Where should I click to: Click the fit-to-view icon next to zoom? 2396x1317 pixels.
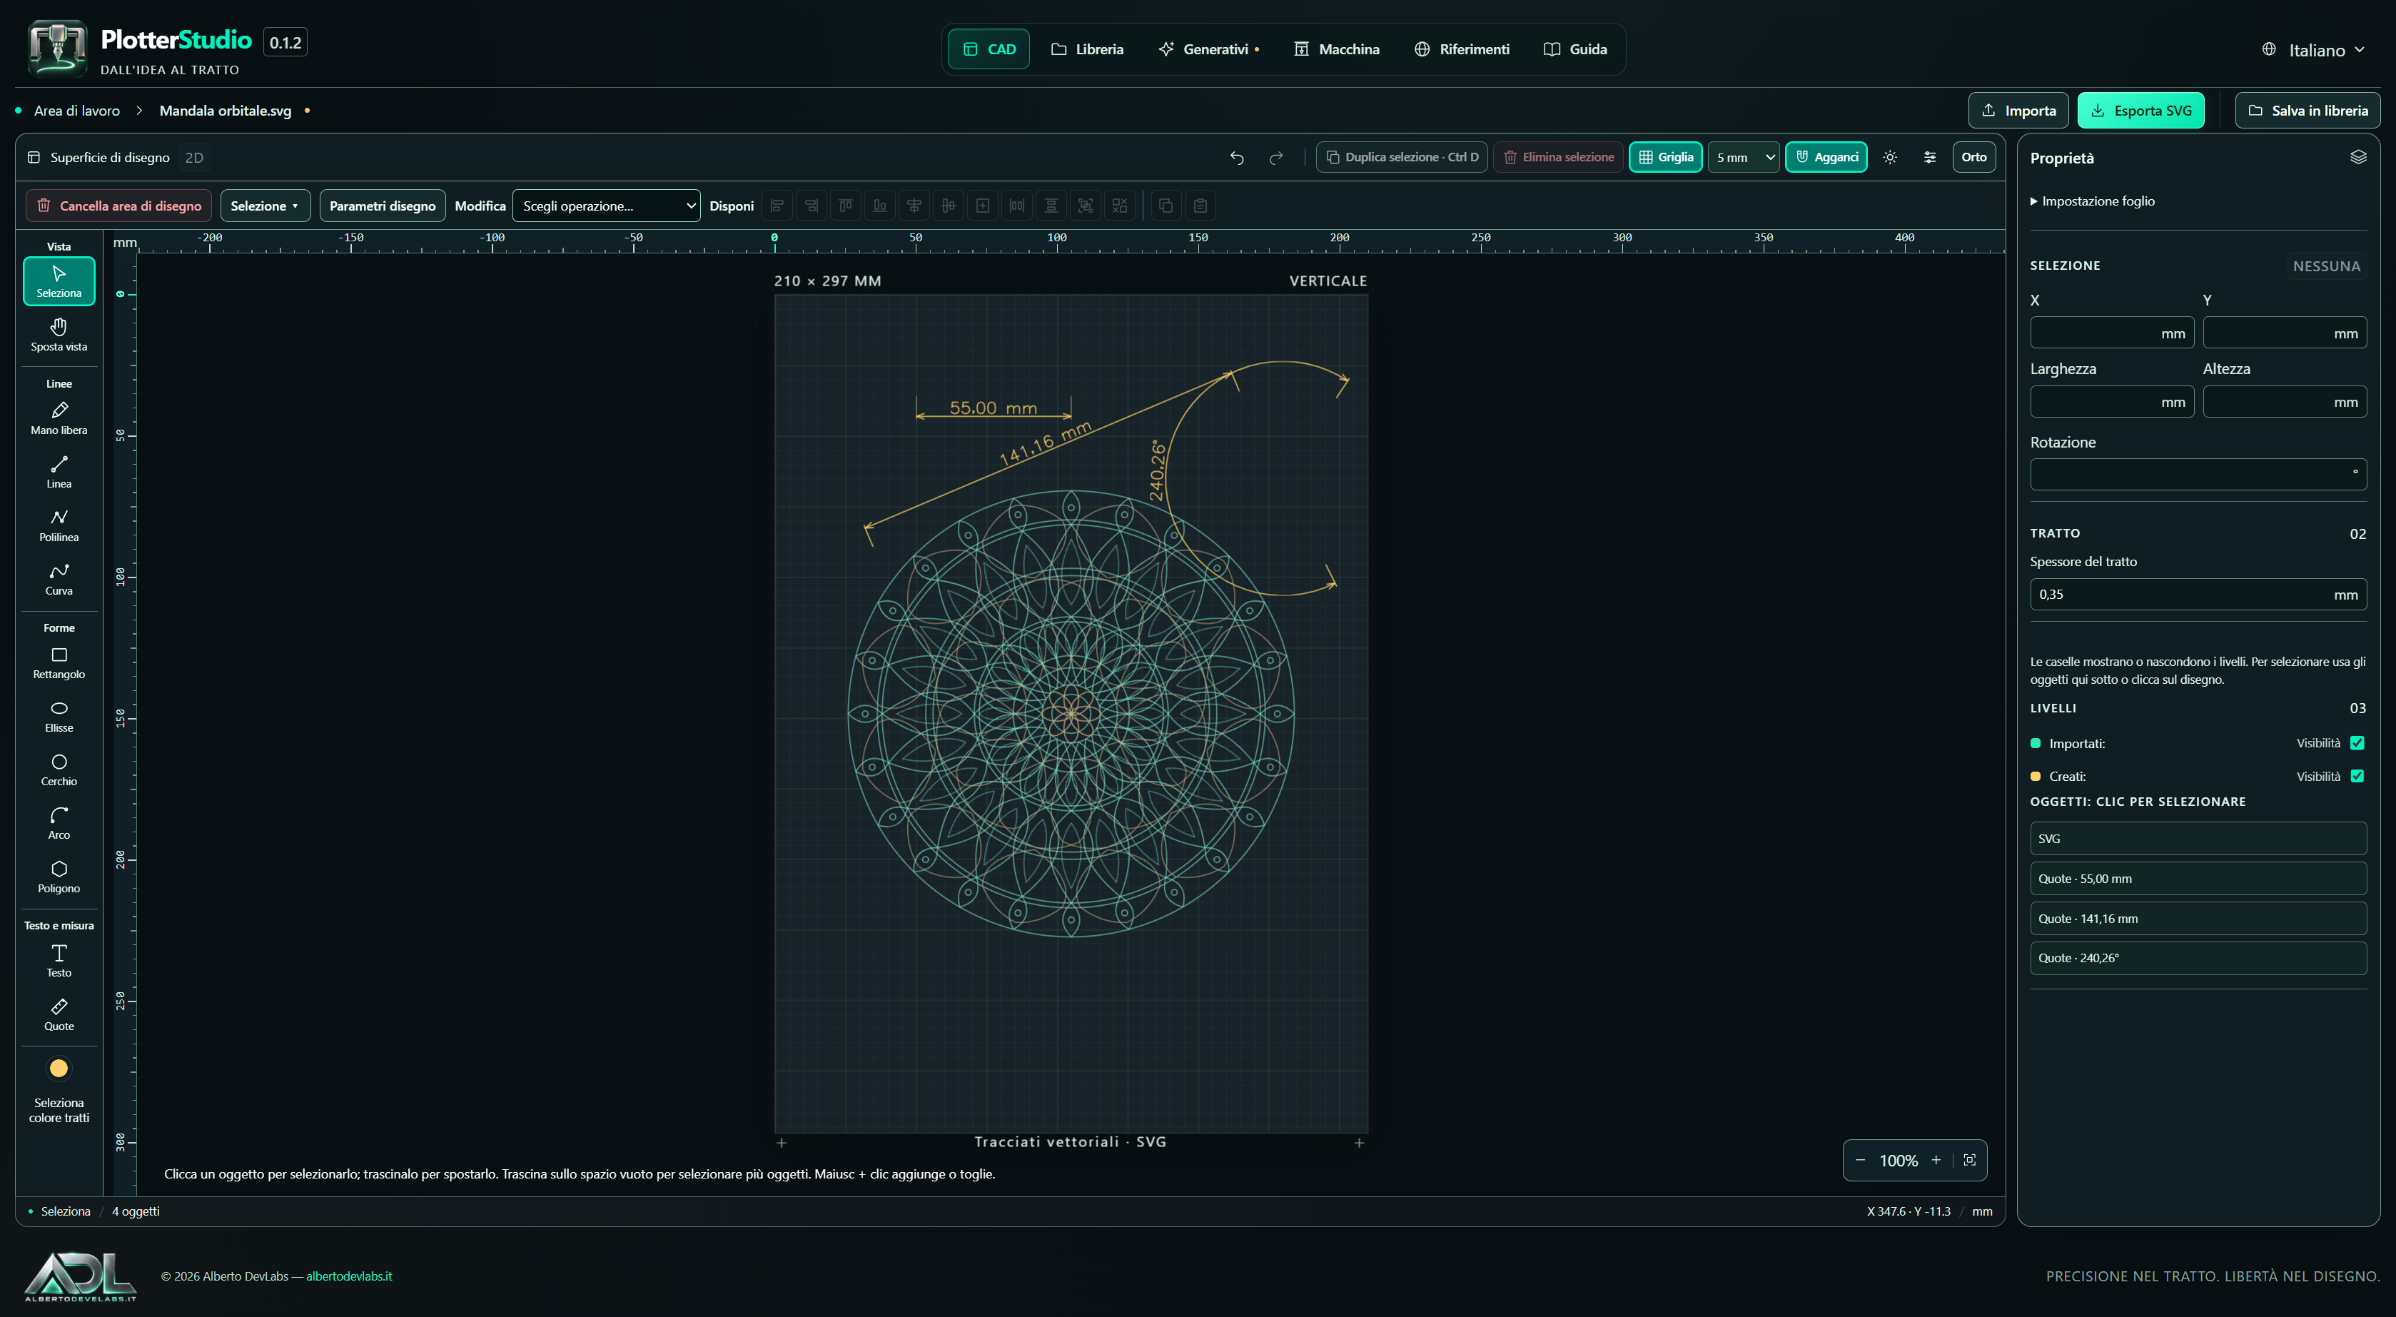coord(1969,1160)
